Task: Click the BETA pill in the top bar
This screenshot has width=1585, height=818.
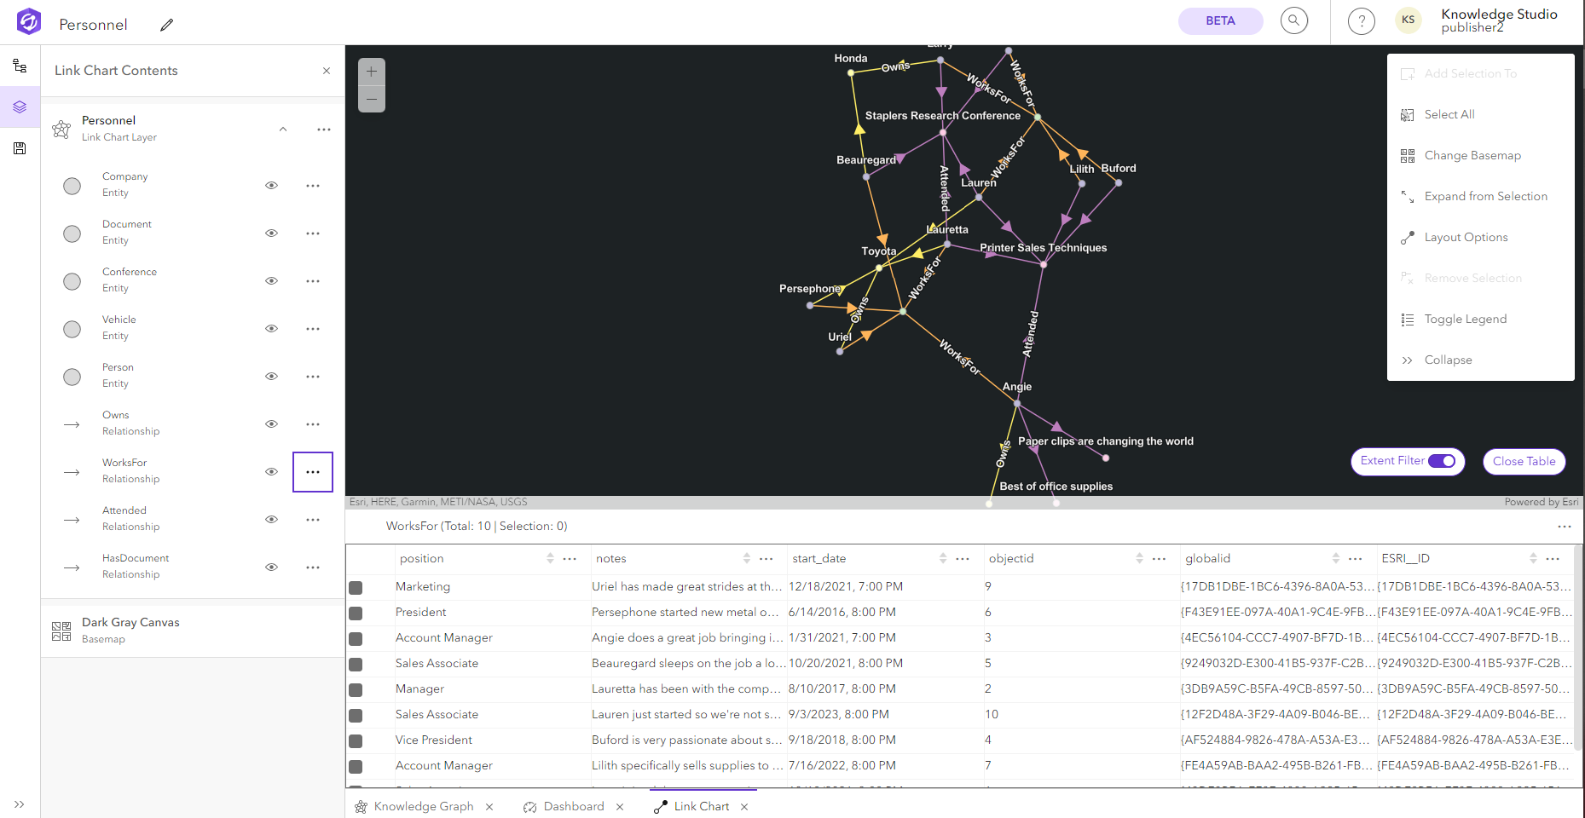Action: (1220, 20)
